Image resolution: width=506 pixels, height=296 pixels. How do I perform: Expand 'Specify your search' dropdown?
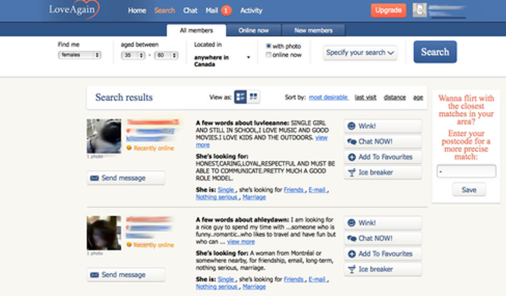(x=360, y=53)
